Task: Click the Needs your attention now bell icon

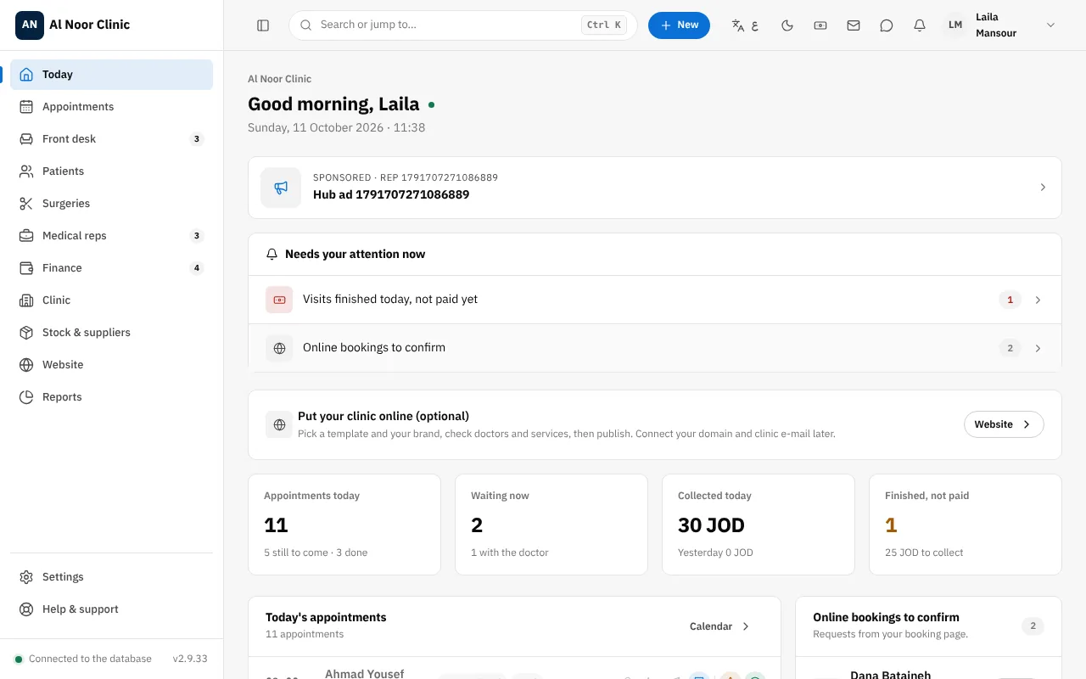Action: point(272,255)
